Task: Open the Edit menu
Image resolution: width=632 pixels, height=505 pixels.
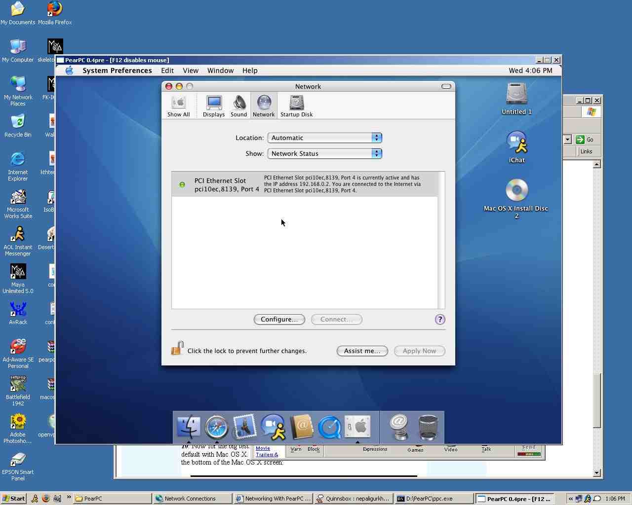Action: [x=167, y=71]
